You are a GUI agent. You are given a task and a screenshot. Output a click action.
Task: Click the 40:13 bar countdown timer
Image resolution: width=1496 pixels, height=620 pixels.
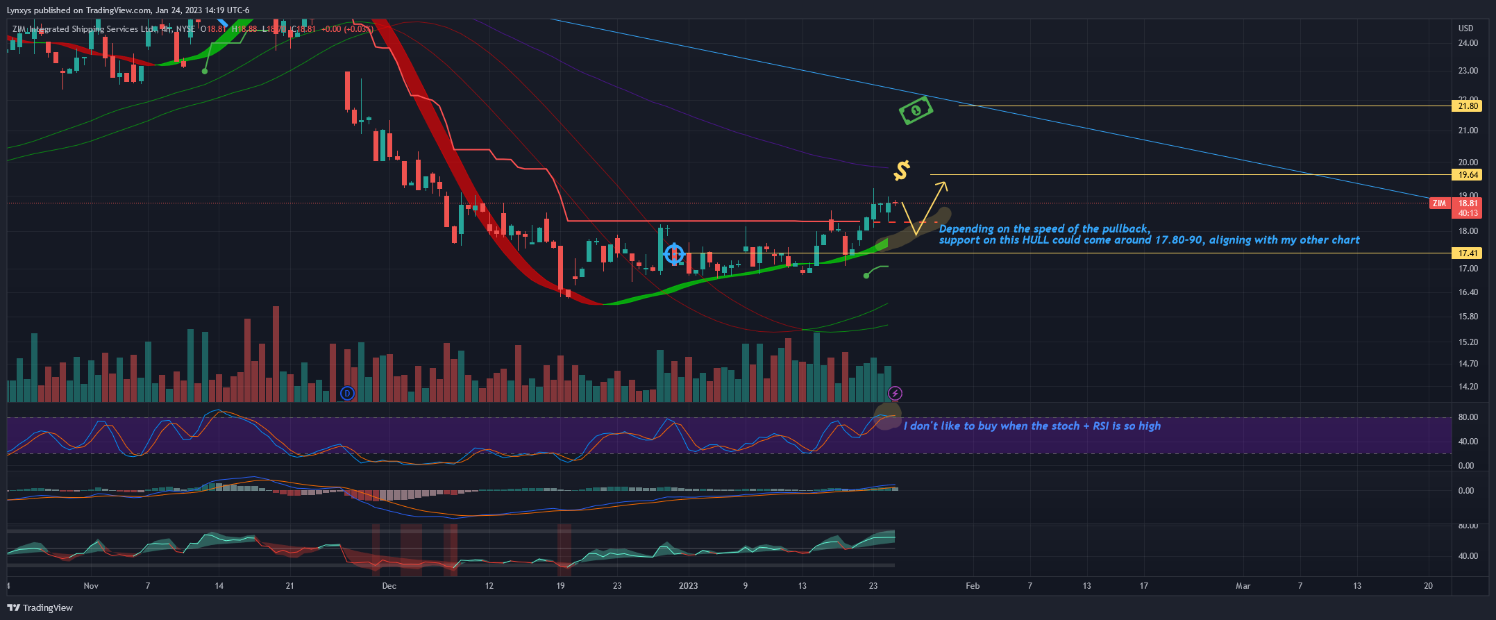pos(1467,213)
